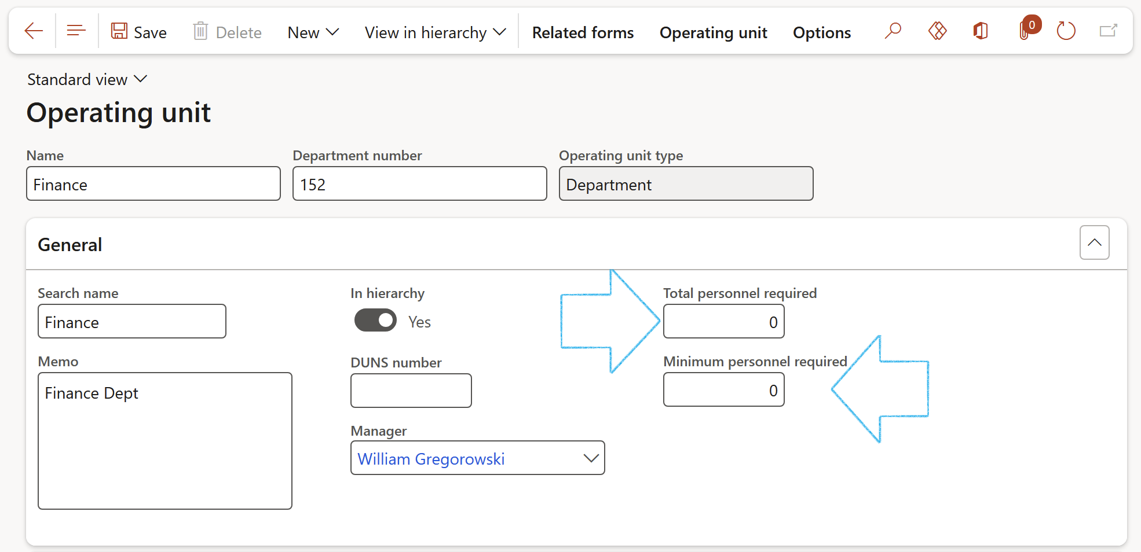Click the back arrow icon
Screen dimensions: 1141x552
tap(34, 31)
